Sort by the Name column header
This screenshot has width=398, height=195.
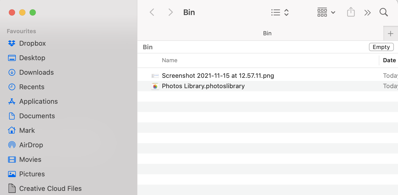170,60
